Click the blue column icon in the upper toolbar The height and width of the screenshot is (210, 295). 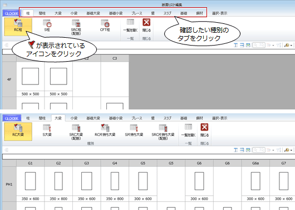[235, 45]
